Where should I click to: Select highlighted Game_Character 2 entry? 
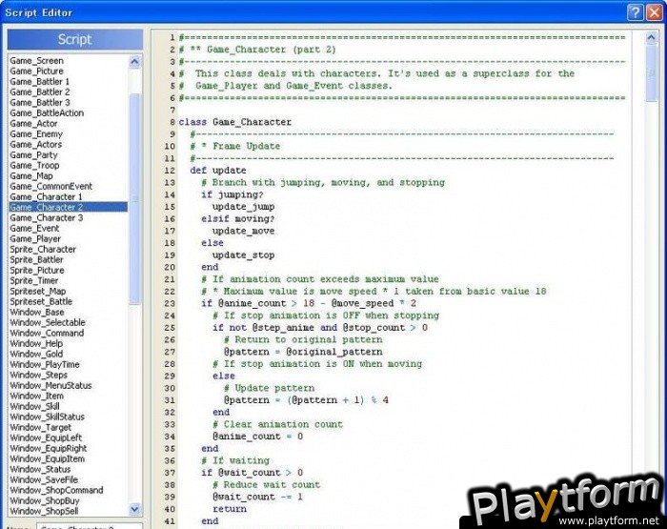click(x=68, y=207)
